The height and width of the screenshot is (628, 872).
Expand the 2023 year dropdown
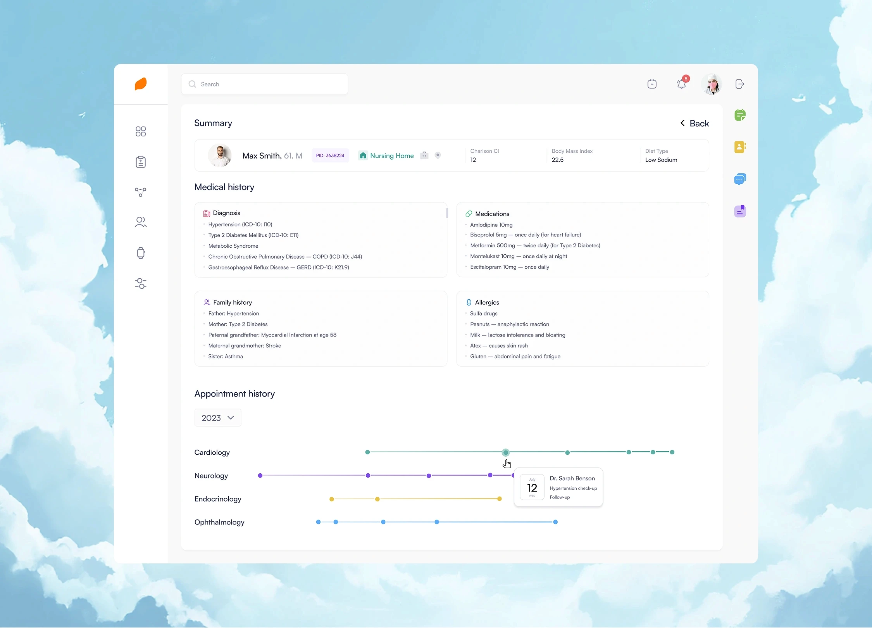[x=218, y=418]
